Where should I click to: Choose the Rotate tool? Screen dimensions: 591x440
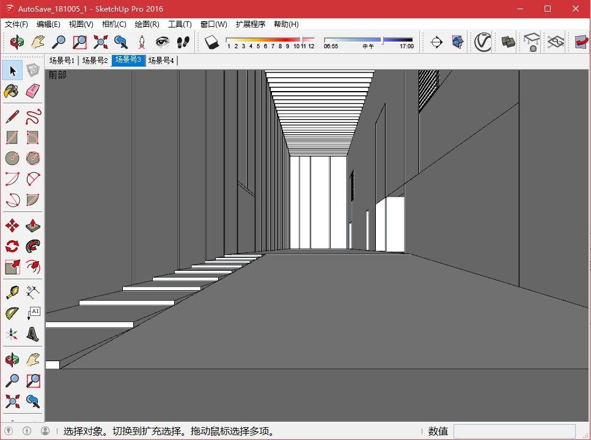(x=12, y=246)
